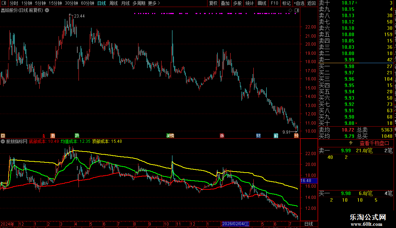Viewport: 396px width, 228px height.
Task: Click the 买十 9.88 bid row
Action: tap(356, 123)
